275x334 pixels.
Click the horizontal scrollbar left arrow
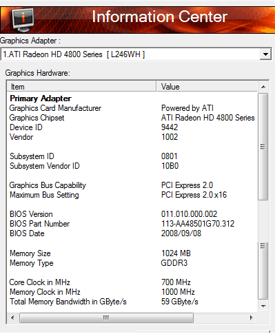point(12,318)
